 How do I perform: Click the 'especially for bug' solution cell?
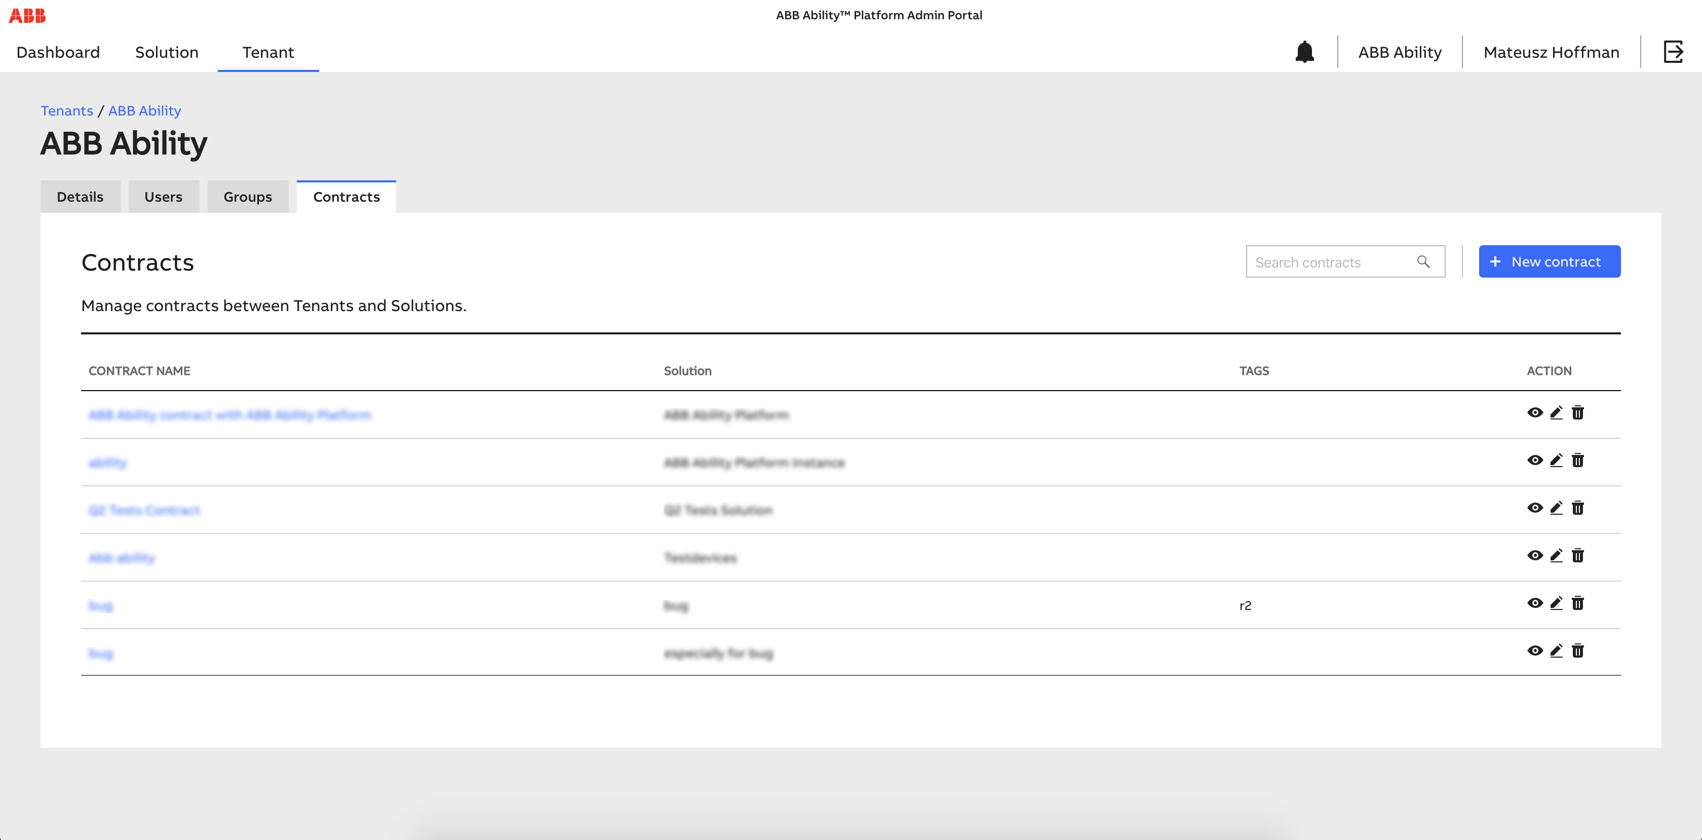[719, 653]
